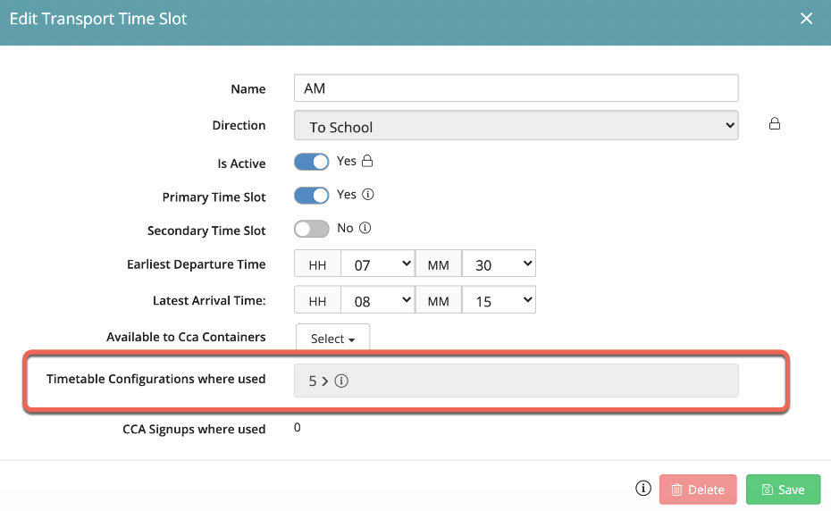Expand the timetable configurations chevron arrow
The image size is (831, 511).
[325, 381]
